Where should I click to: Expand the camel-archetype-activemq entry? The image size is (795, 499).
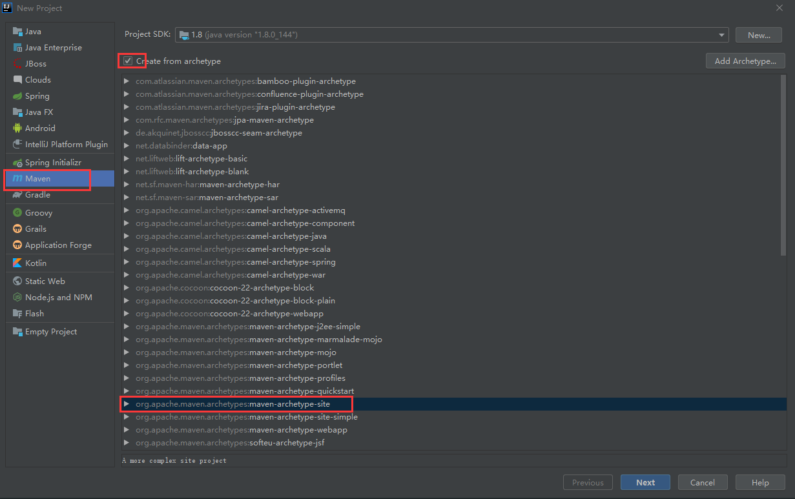[x=127, y=210]
